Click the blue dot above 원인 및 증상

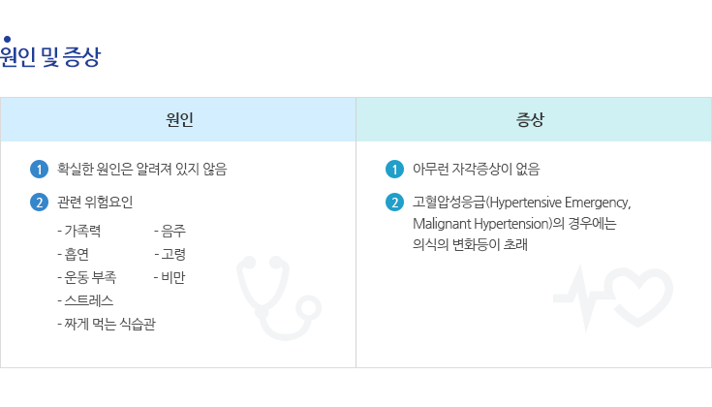tap(7, 39)
